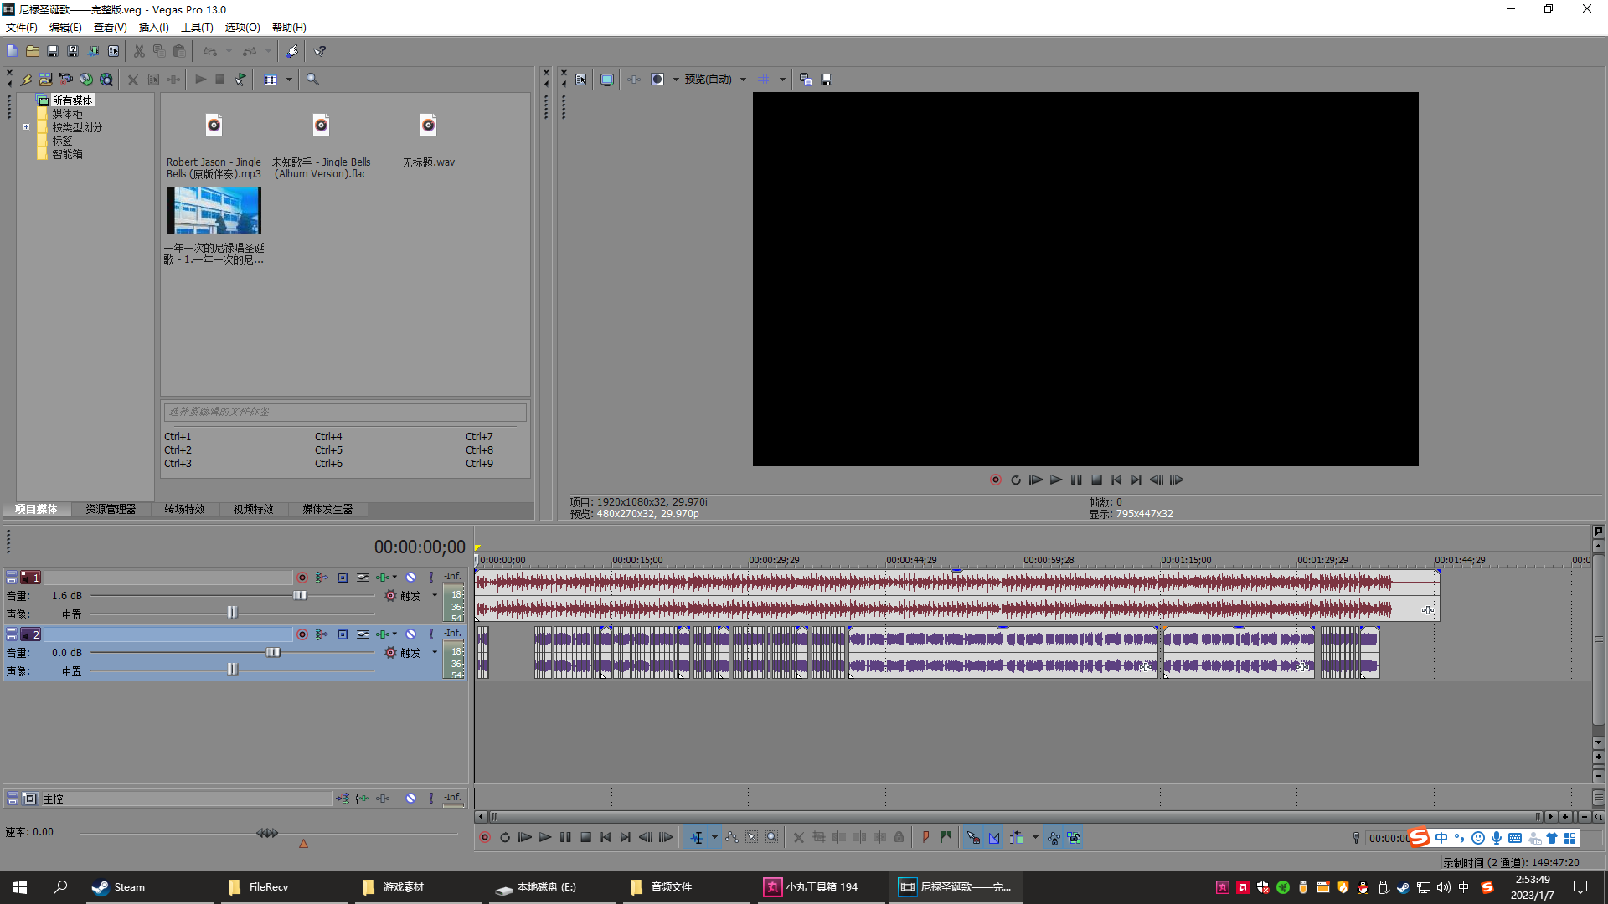Mute audio track 2
This screenshot has height=904, width=1608.
tap(411, 634)
